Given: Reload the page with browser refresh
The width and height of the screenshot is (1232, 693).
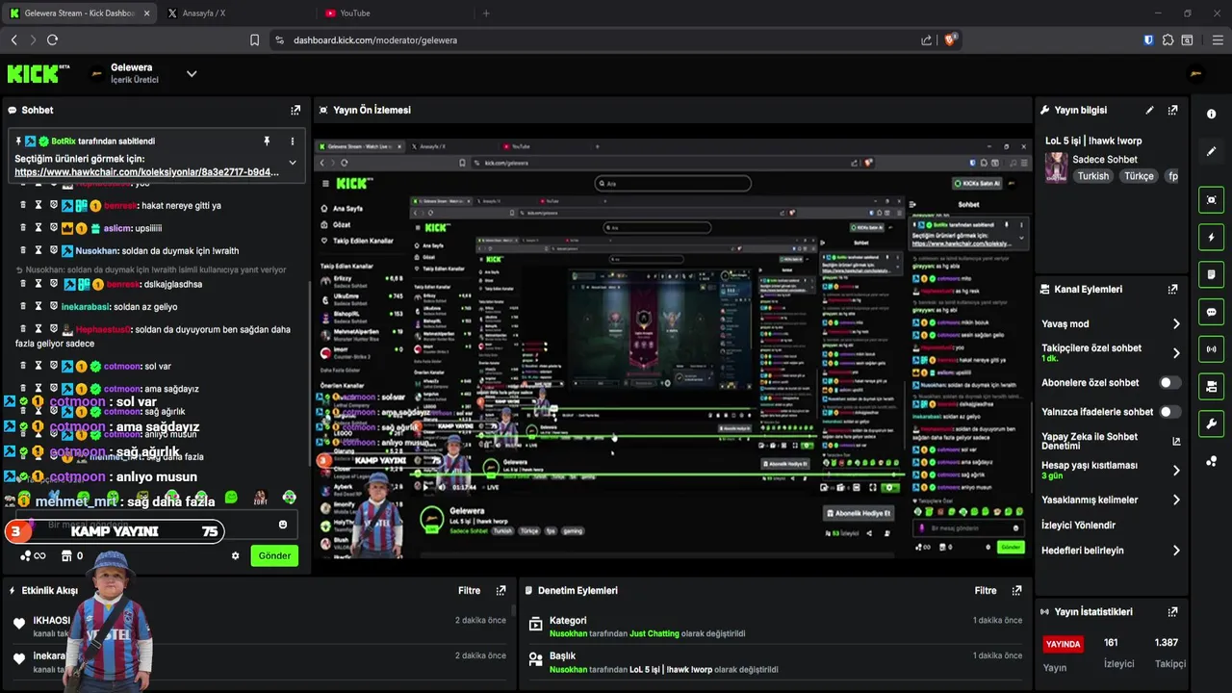Looking at the screenshot, I should [x=52, y=39].
